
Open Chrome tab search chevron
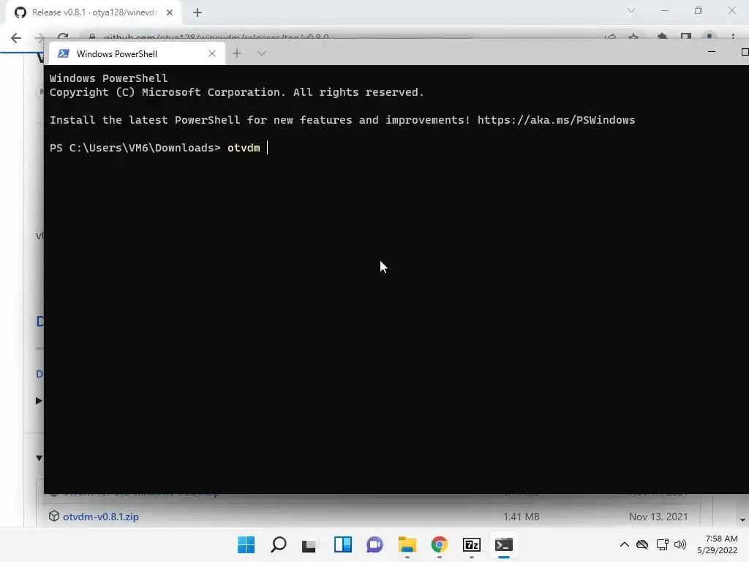(631, 10)
